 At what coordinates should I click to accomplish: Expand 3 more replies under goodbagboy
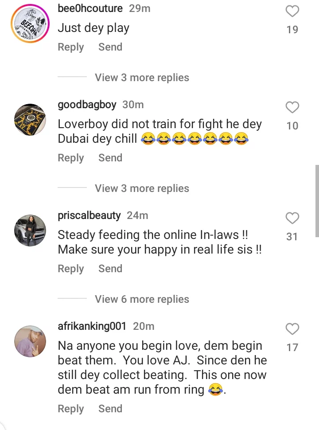[142, 188]
